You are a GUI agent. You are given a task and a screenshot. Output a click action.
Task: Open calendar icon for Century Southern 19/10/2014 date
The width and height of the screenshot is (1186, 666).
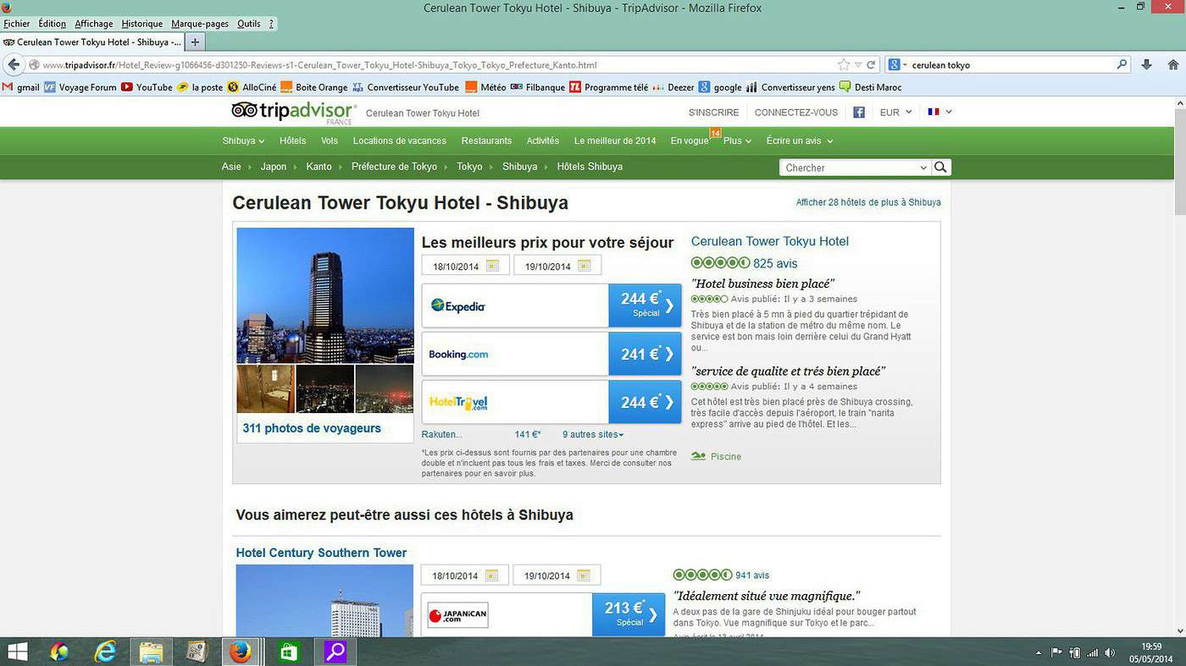584,575
